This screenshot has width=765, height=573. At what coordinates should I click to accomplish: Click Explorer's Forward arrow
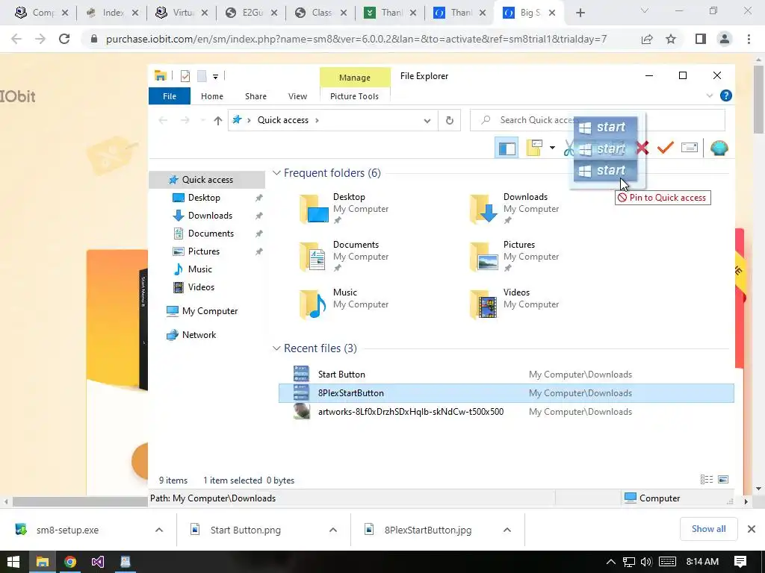(x=185, y=120)
